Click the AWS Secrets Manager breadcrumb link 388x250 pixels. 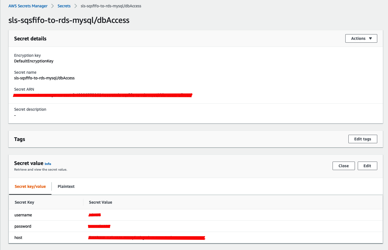point(28,6)
